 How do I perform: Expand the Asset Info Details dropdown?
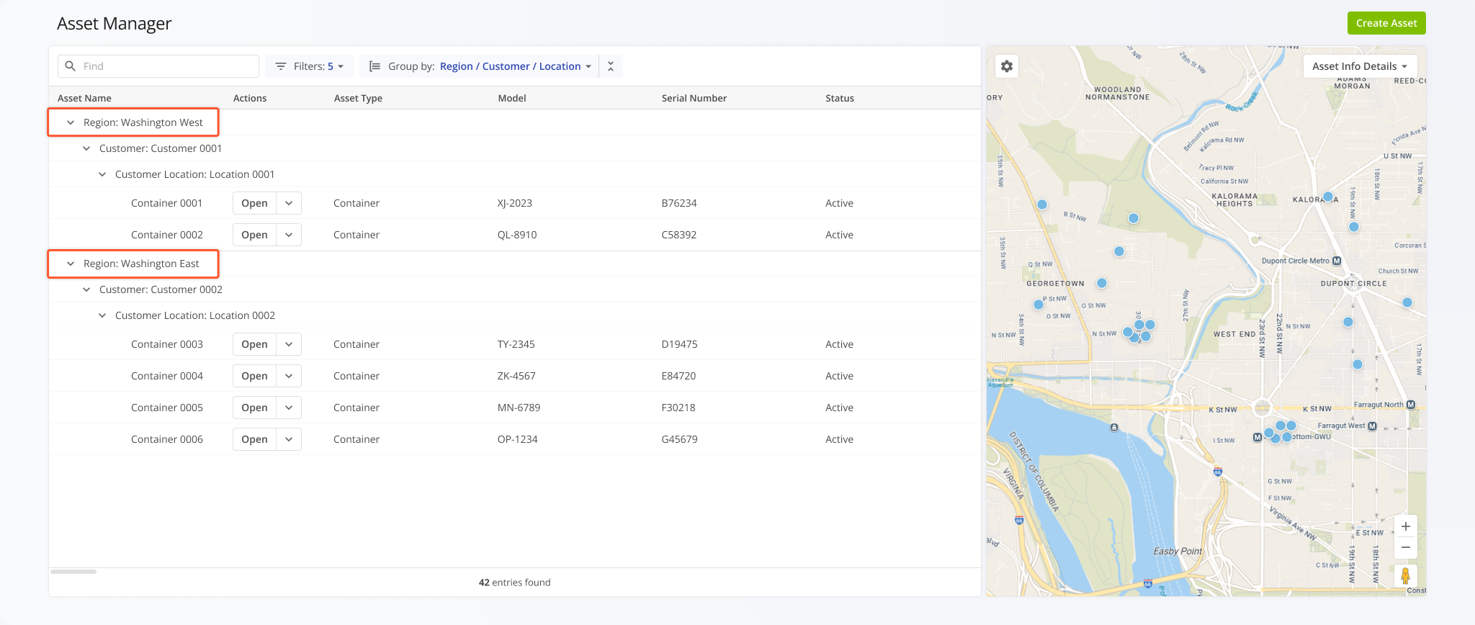[x=1359, y=66]
